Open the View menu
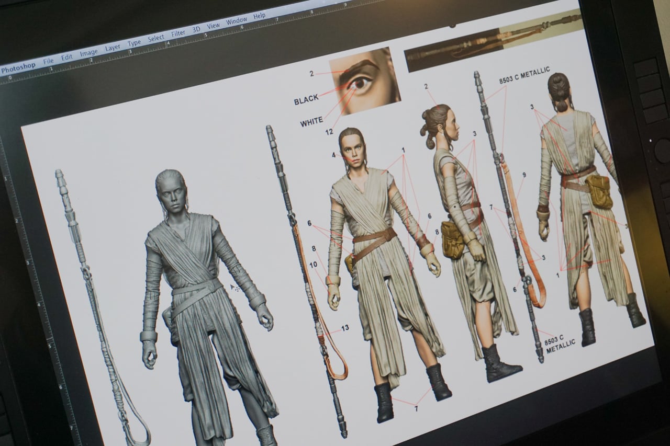The width and height of the screenshot is (670, 446). point(213,26)
